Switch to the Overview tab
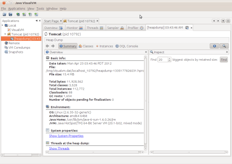The width and height of the screenshot is (232, 164). [53, 28]
